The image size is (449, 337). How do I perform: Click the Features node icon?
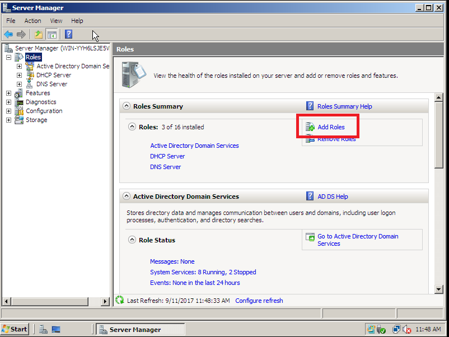coord(18,93)
